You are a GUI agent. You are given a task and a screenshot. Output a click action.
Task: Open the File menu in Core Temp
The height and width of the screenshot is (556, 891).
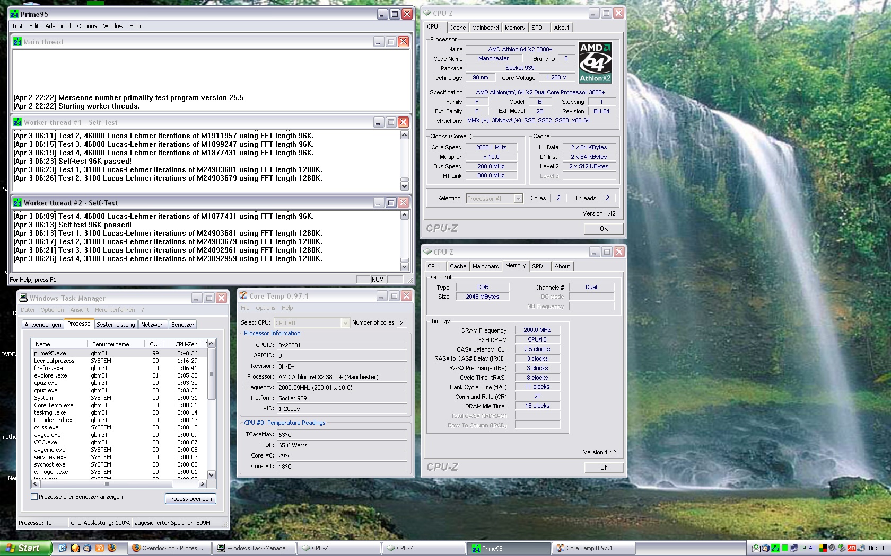[245, 308]
